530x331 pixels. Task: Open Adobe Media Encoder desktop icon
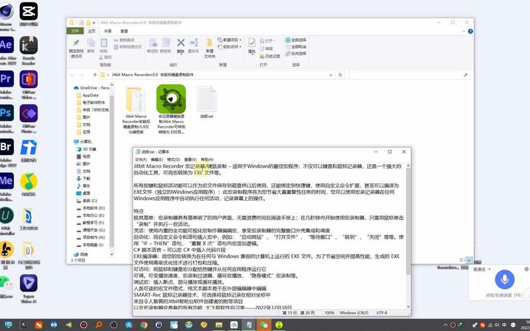[7, 181]
